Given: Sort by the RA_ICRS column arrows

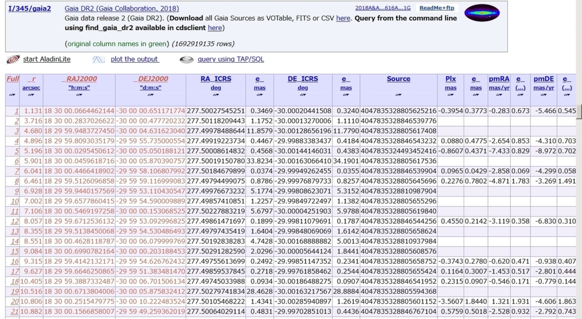Looking at the screenshot, I should pyautogui.click(x=215, y=95).
